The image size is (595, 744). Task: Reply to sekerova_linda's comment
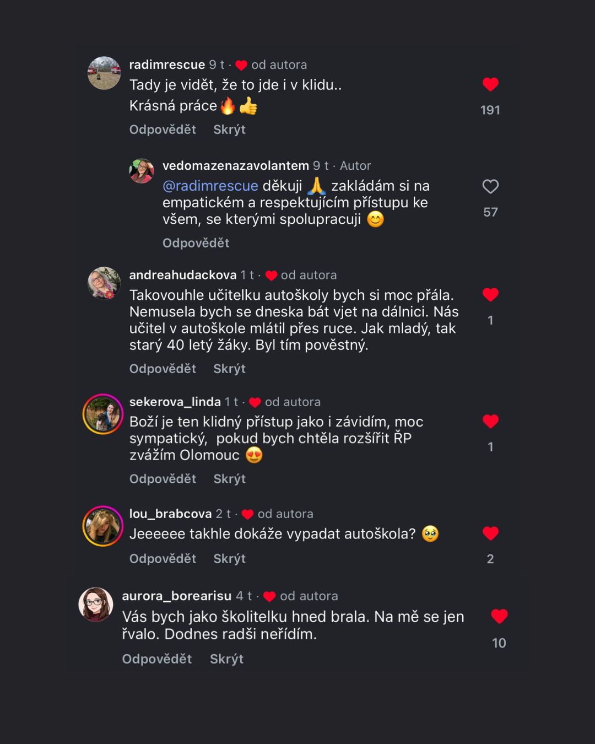pos(163,479)
